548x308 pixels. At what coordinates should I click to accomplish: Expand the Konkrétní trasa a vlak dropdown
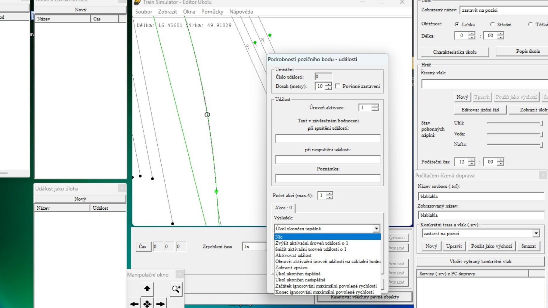tap(536, 233)
